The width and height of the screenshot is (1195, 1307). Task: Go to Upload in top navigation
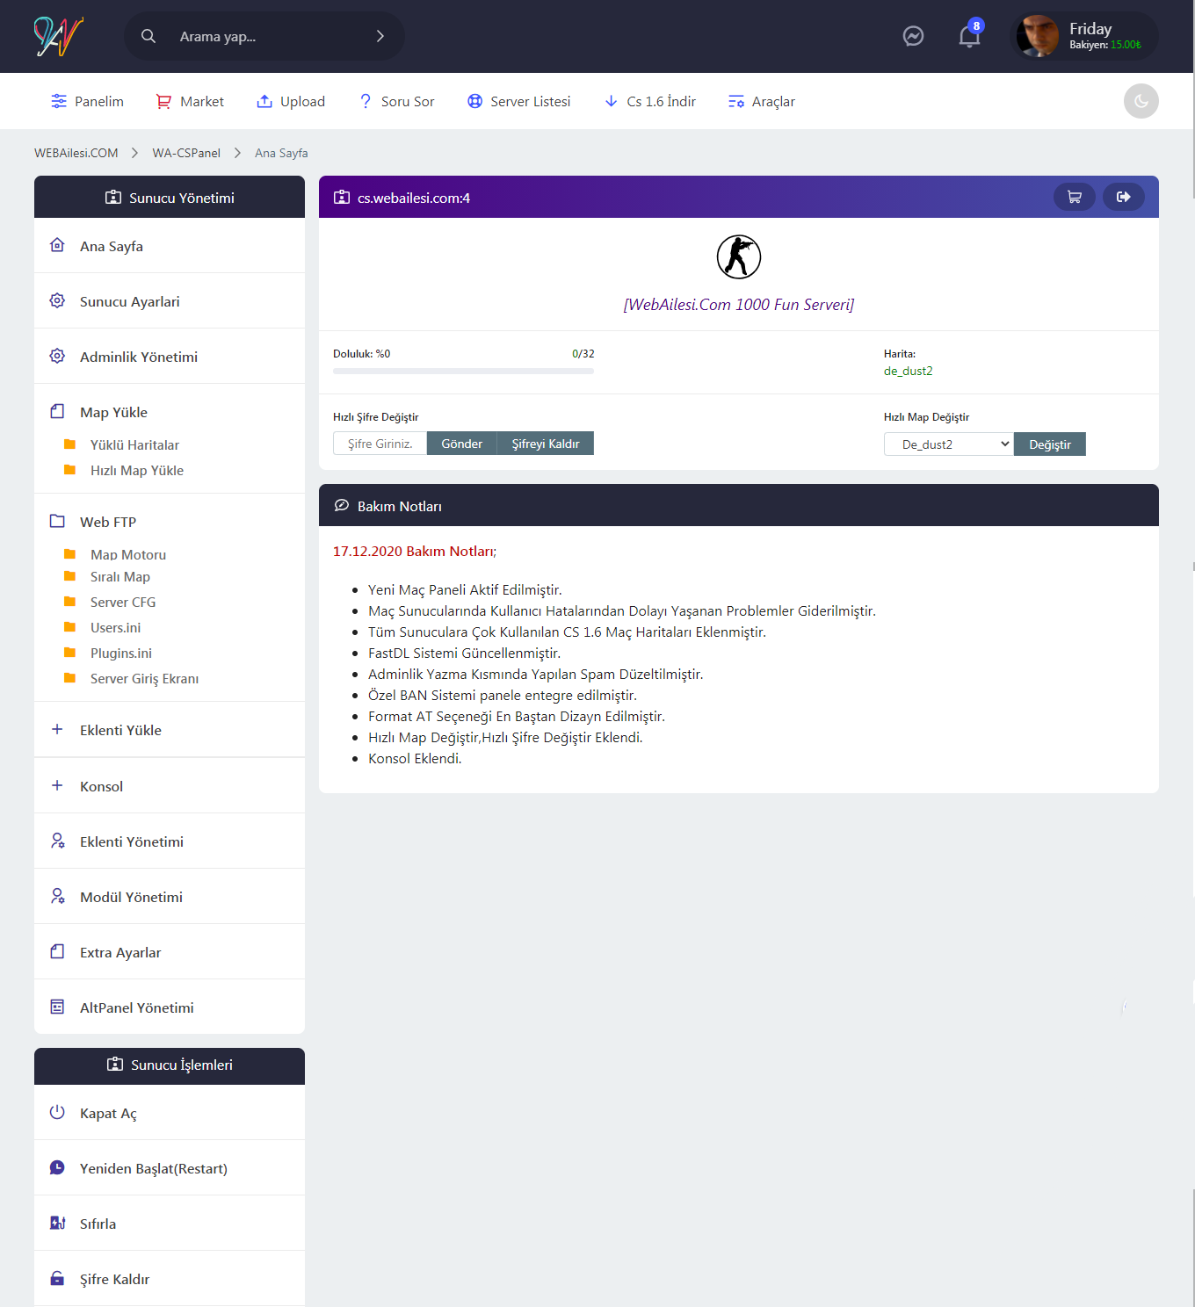coord(290,101)
